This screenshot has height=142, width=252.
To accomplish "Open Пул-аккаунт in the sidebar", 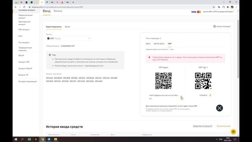I will point(24,43).
